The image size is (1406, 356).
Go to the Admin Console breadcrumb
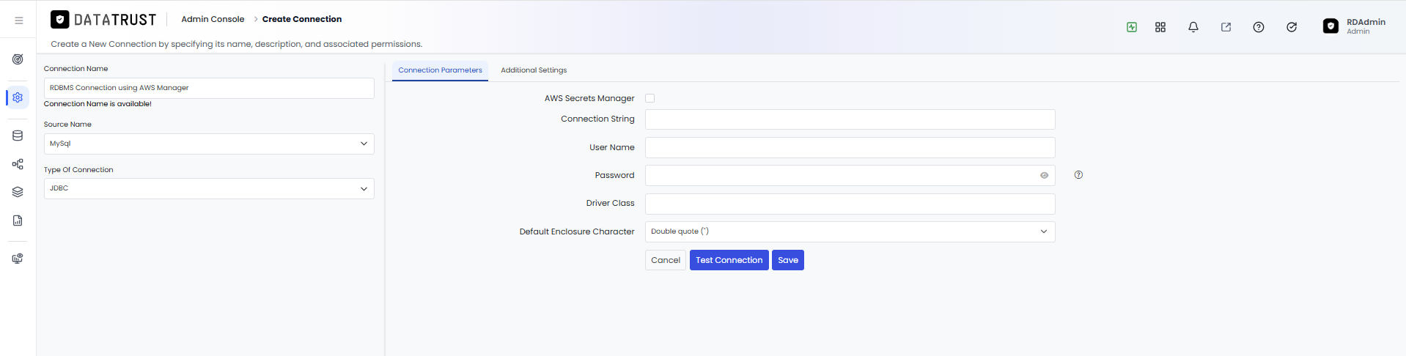(x=213, y=19)
